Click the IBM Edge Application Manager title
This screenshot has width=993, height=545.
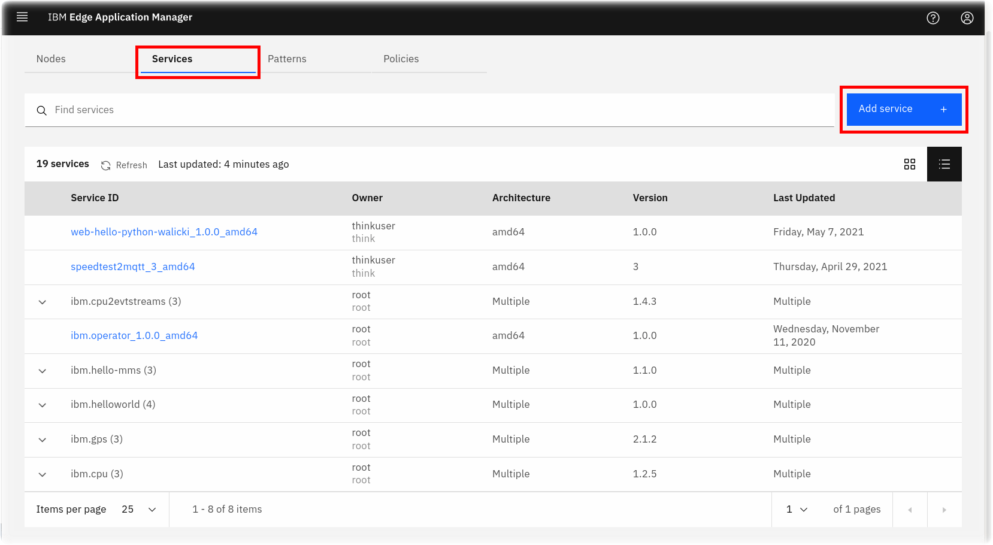120,17
